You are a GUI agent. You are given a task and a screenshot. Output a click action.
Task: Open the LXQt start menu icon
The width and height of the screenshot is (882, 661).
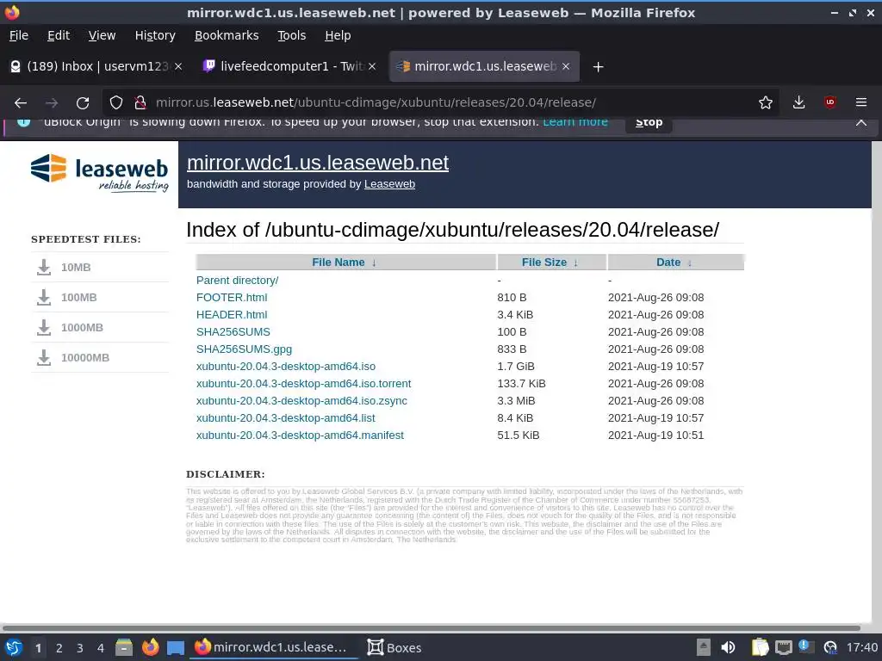point(14,647)
